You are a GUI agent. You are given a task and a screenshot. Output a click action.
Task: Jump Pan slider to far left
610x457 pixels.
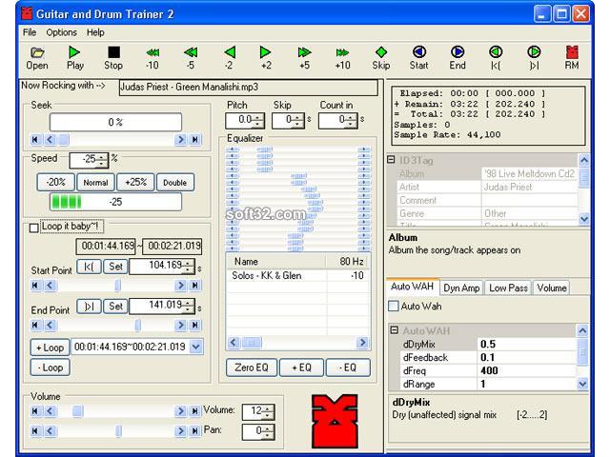[35, 430]
